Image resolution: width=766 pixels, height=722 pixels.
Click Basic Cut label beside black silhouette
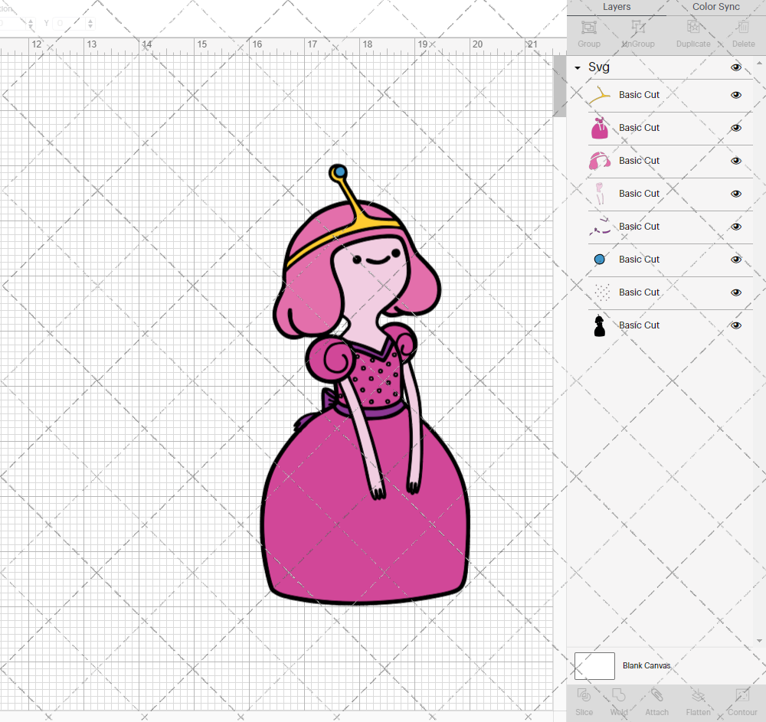coord(639,325)
